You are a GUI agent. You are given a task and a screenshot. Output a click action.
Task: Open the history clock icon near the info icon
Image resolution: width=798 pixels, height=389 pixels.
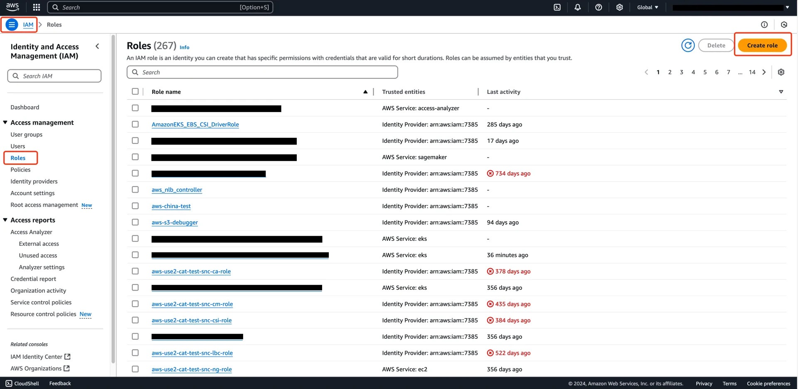point(784,24)
